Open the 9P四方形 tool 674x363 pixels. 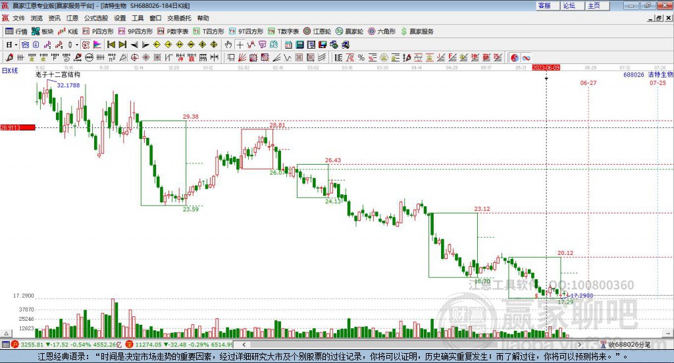coord(136,32)
